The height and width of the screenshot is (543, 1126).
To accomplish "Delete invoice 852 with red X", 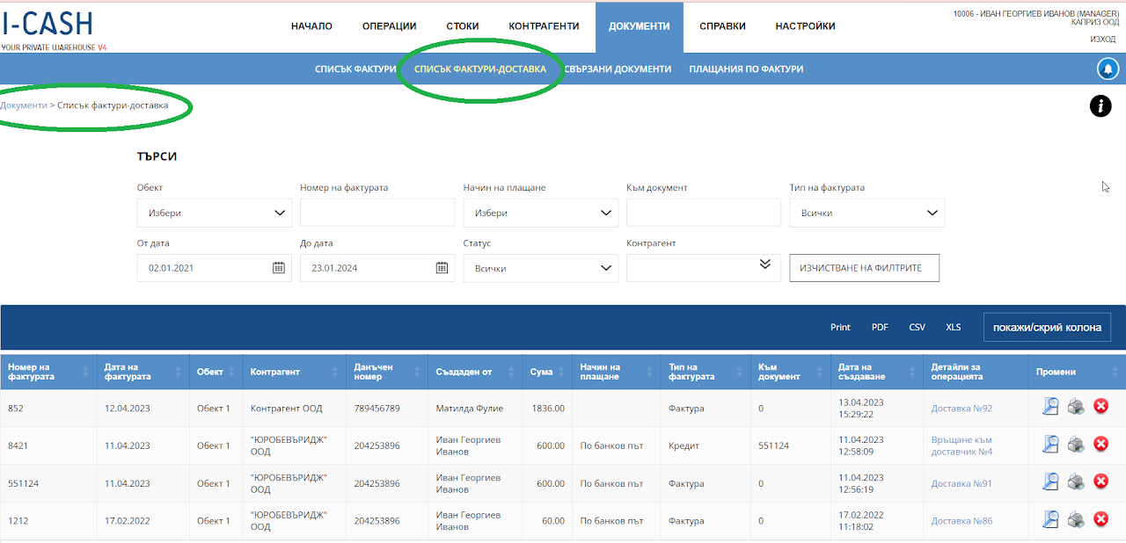I will pos(1100,406).
